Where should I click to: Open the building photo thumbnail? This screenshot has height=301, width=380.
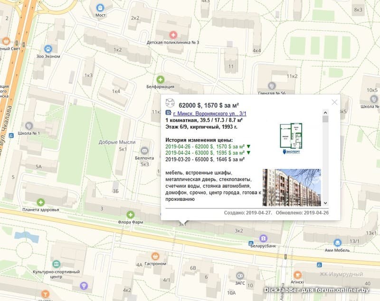point(292,188)
